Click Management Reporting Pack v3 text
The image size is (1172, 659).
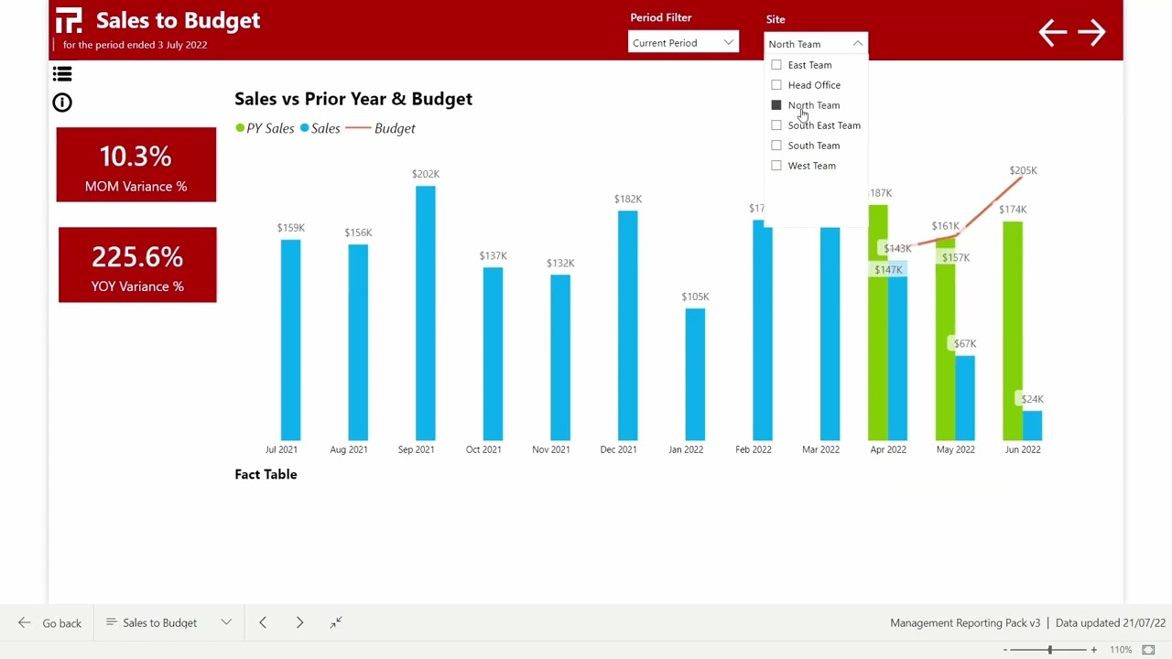tap(965, 623)
